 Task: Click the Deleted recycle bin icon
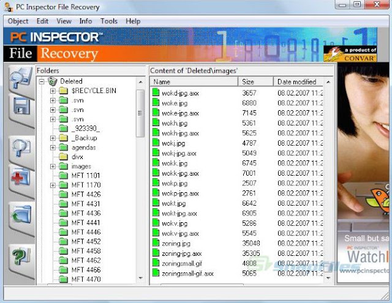click(53, 81)
